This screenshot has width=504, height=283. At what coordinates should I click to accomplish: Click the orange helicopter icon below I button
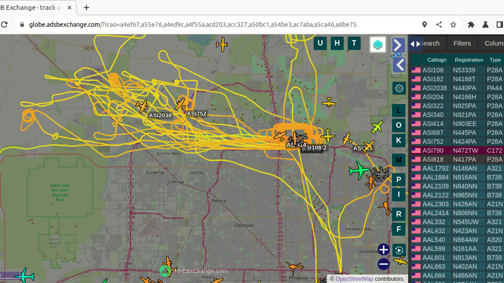(x=385, y=206)
